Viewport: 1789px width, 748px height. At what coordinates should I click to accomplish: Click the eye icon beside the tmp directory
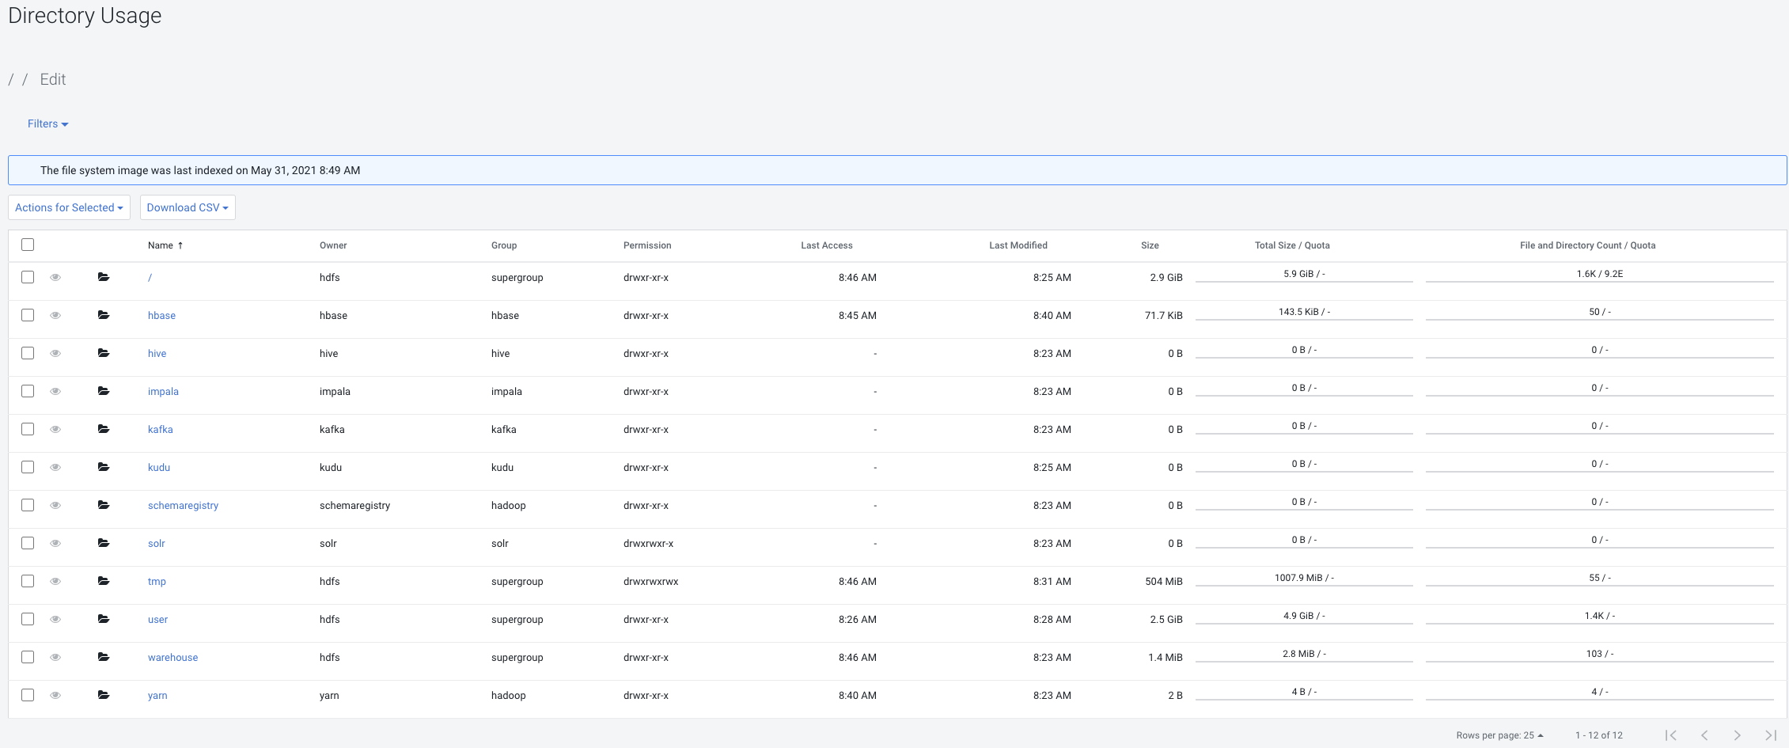55,581
